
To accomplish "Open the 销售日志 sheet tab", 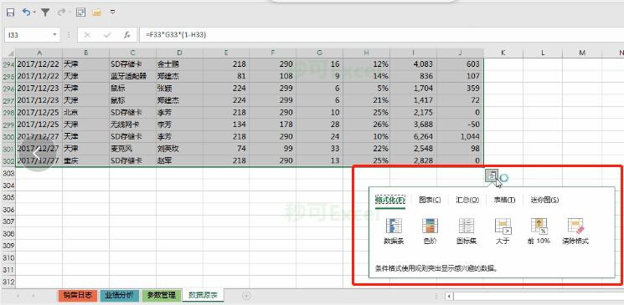I will pyautogui.click(x=78, y=295).
